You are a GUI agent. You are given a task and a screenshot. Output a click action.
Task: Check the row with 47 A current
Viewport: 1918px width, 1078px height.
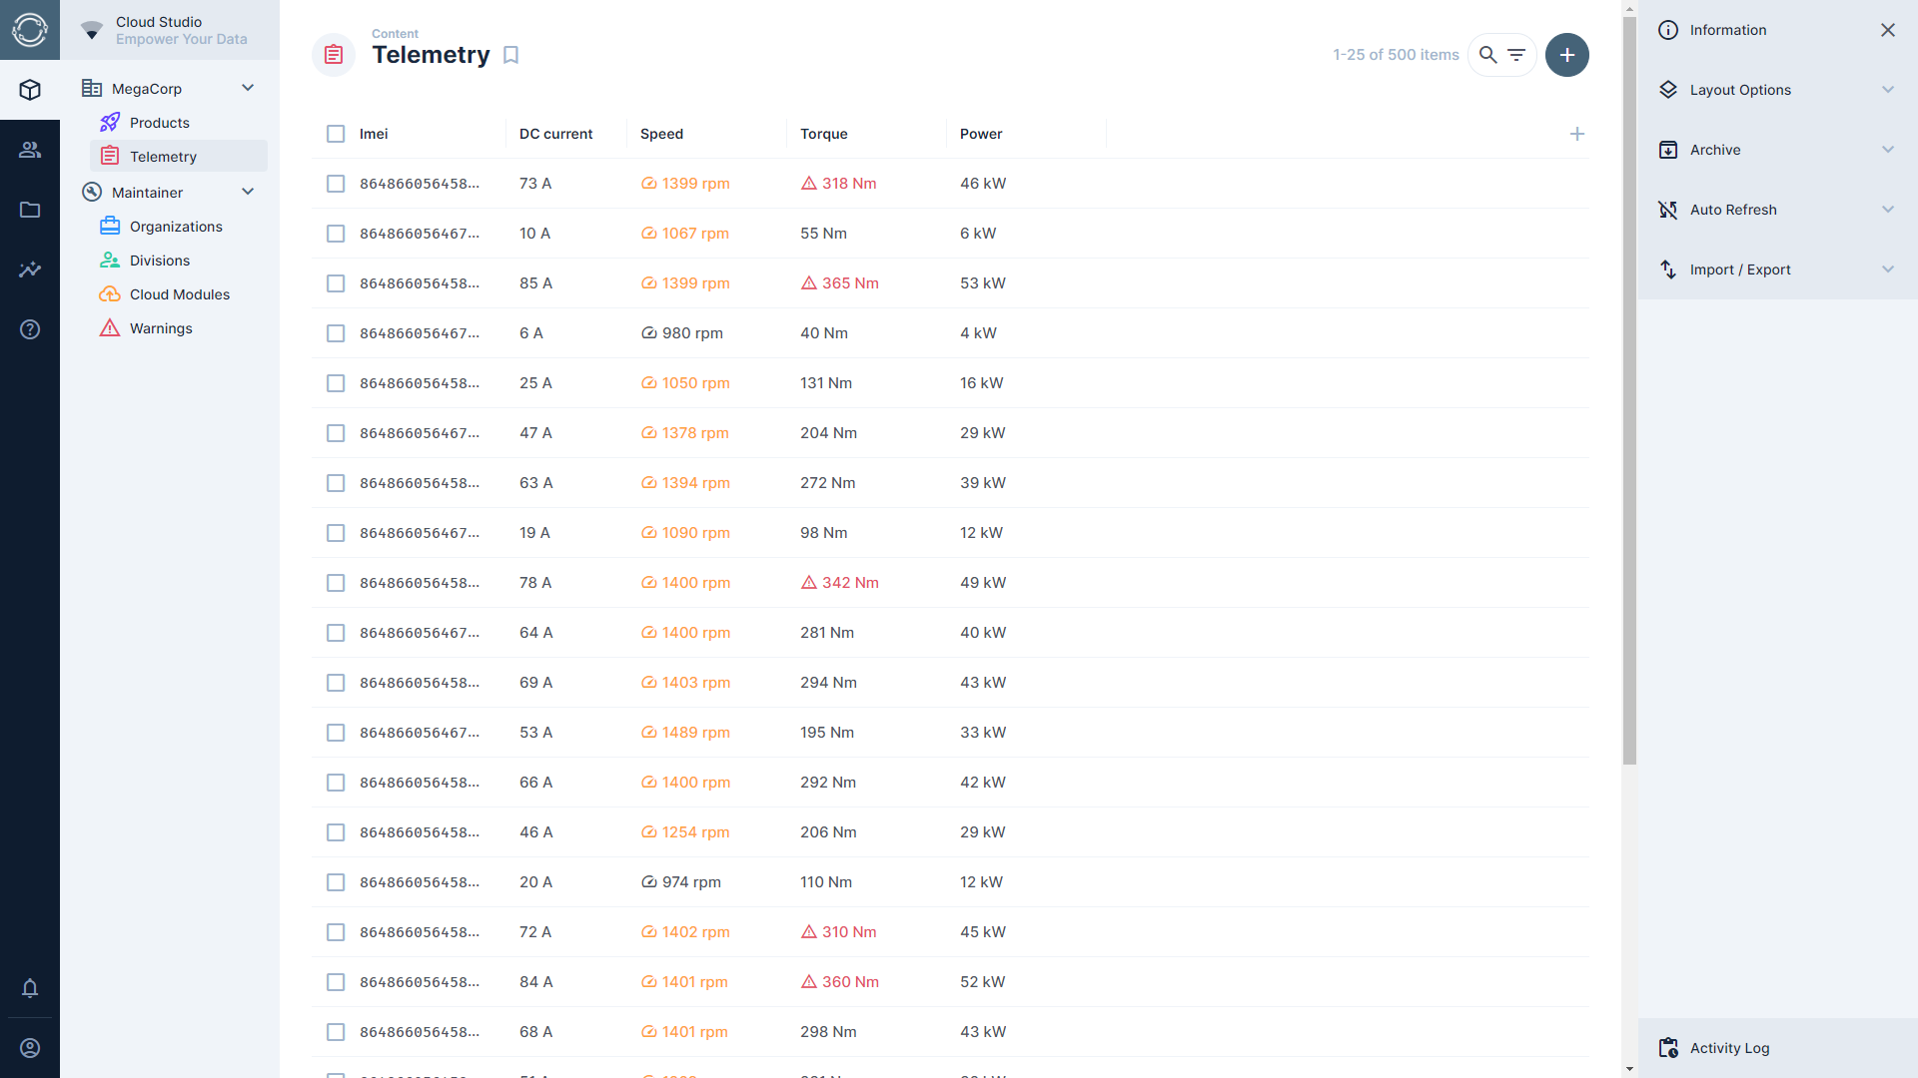[336, 433]
